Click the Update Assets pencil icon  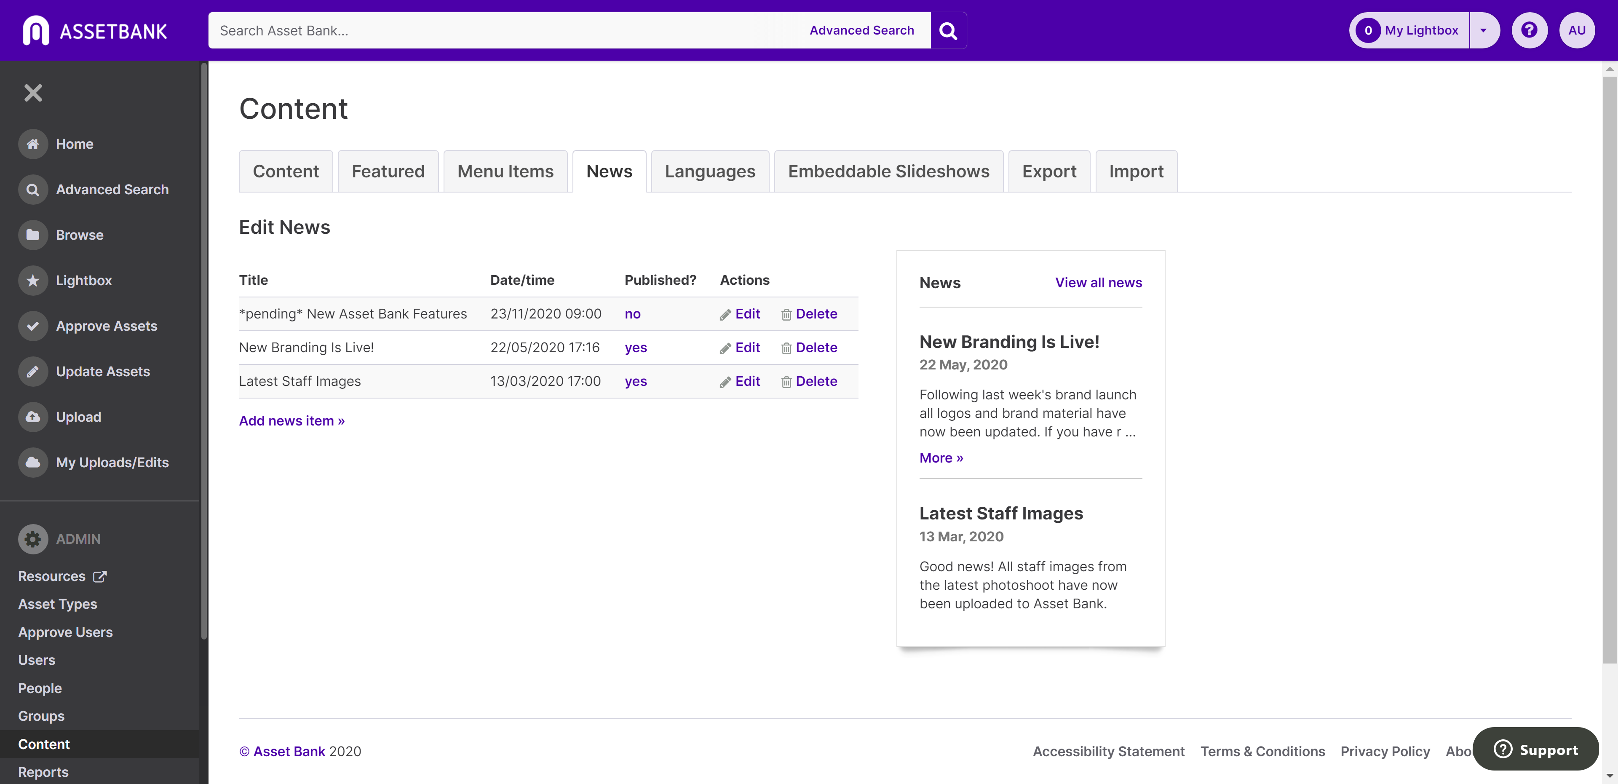tap(33, 371)
